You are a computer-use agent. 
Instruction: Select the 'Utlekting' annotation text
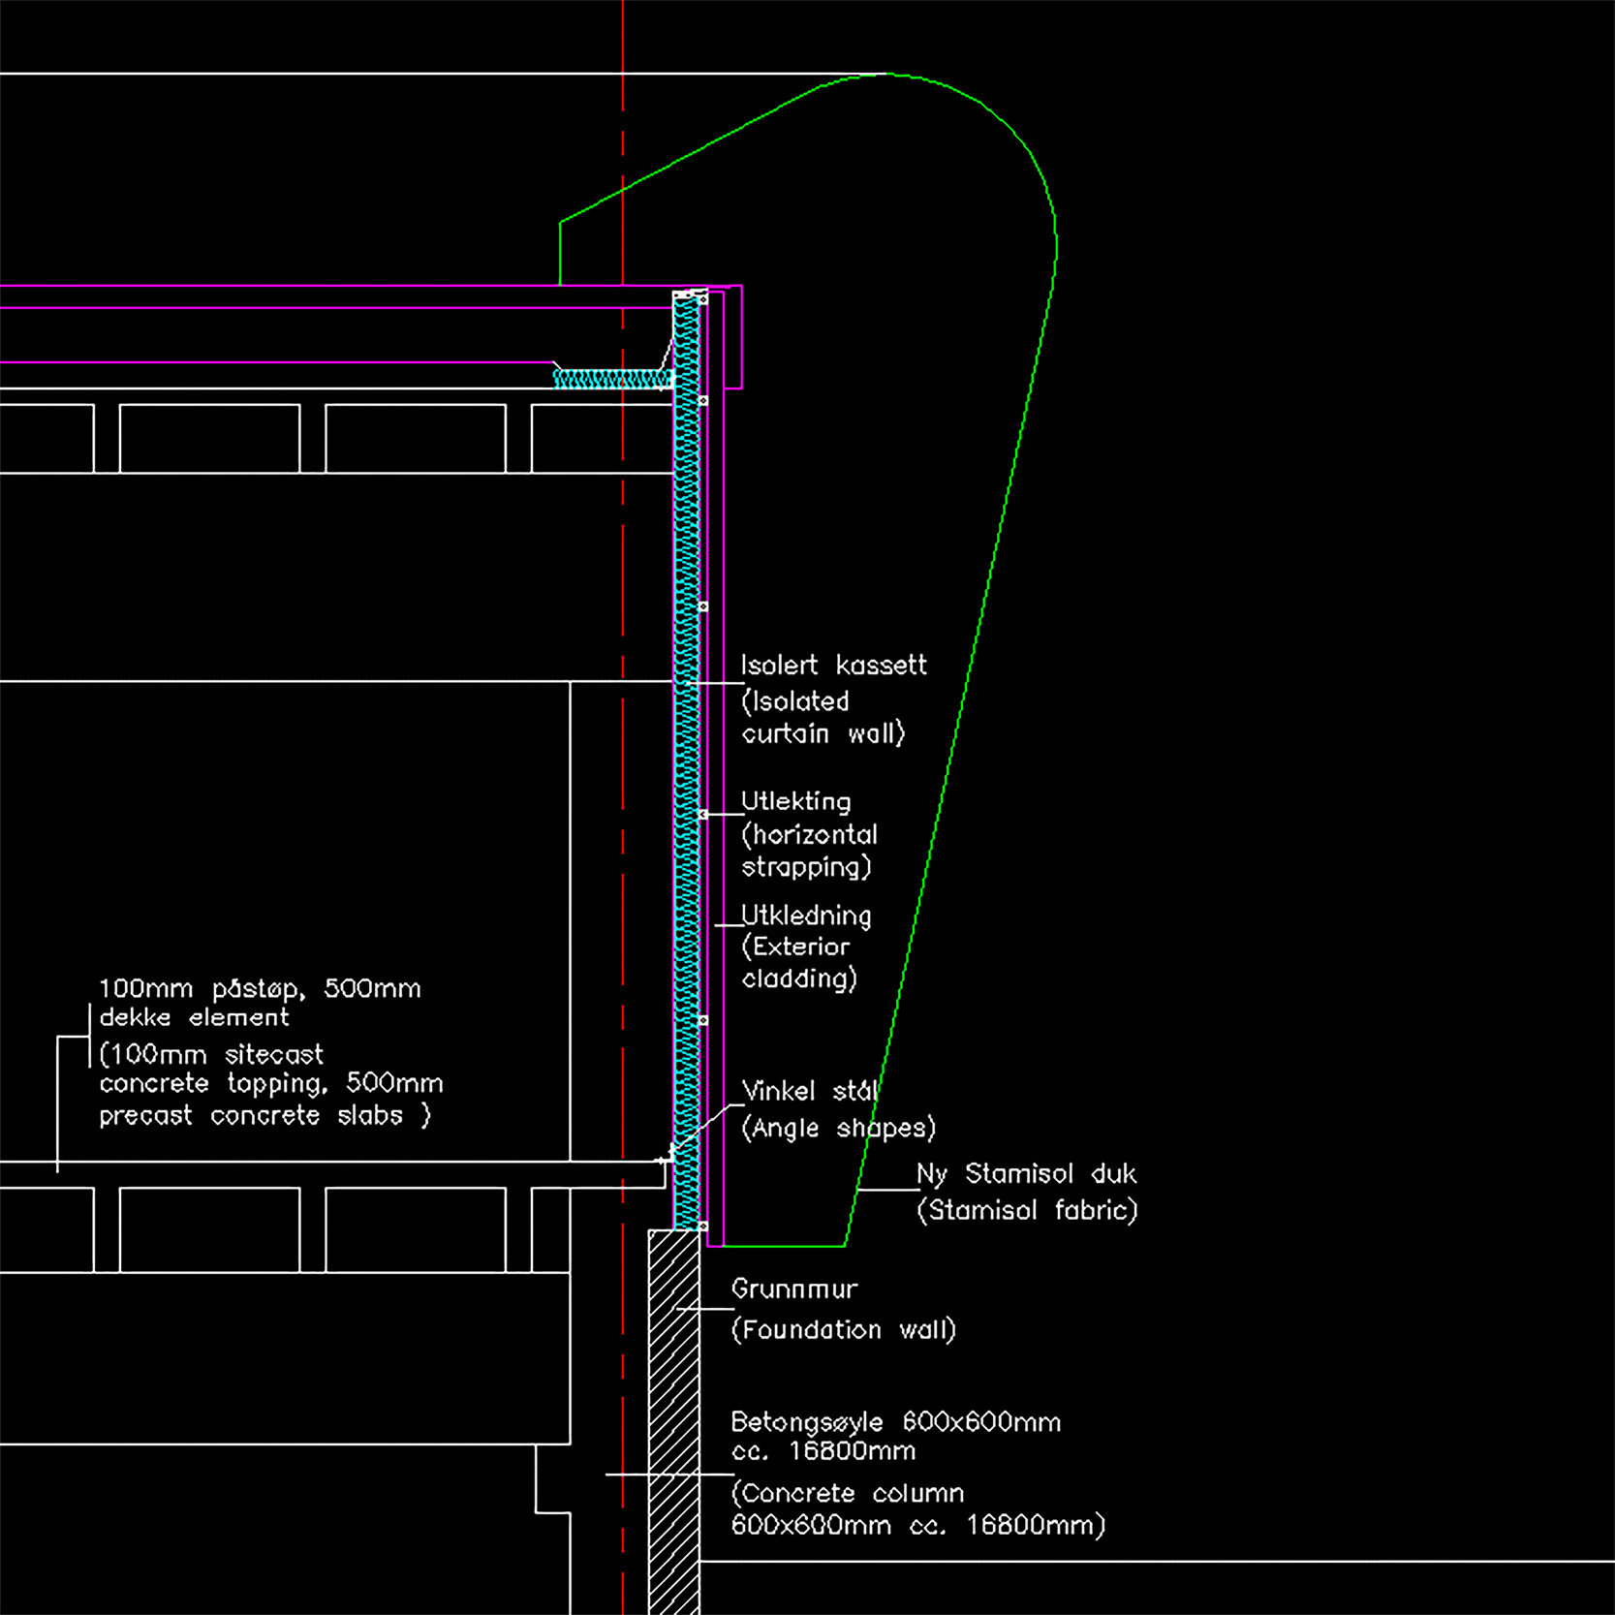796,801
